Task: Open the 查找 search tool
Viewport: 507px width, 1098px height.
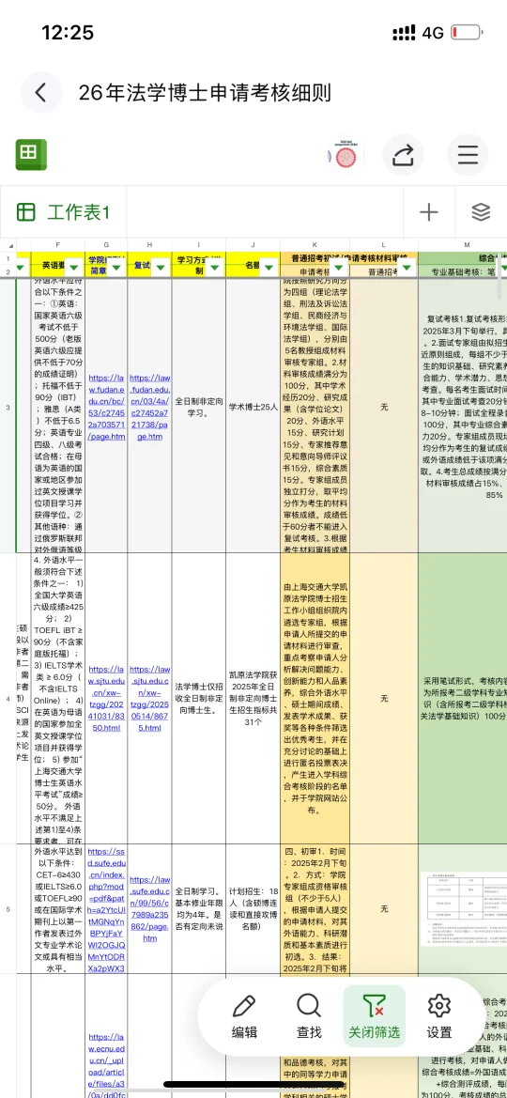Action: pos(309,1015)
